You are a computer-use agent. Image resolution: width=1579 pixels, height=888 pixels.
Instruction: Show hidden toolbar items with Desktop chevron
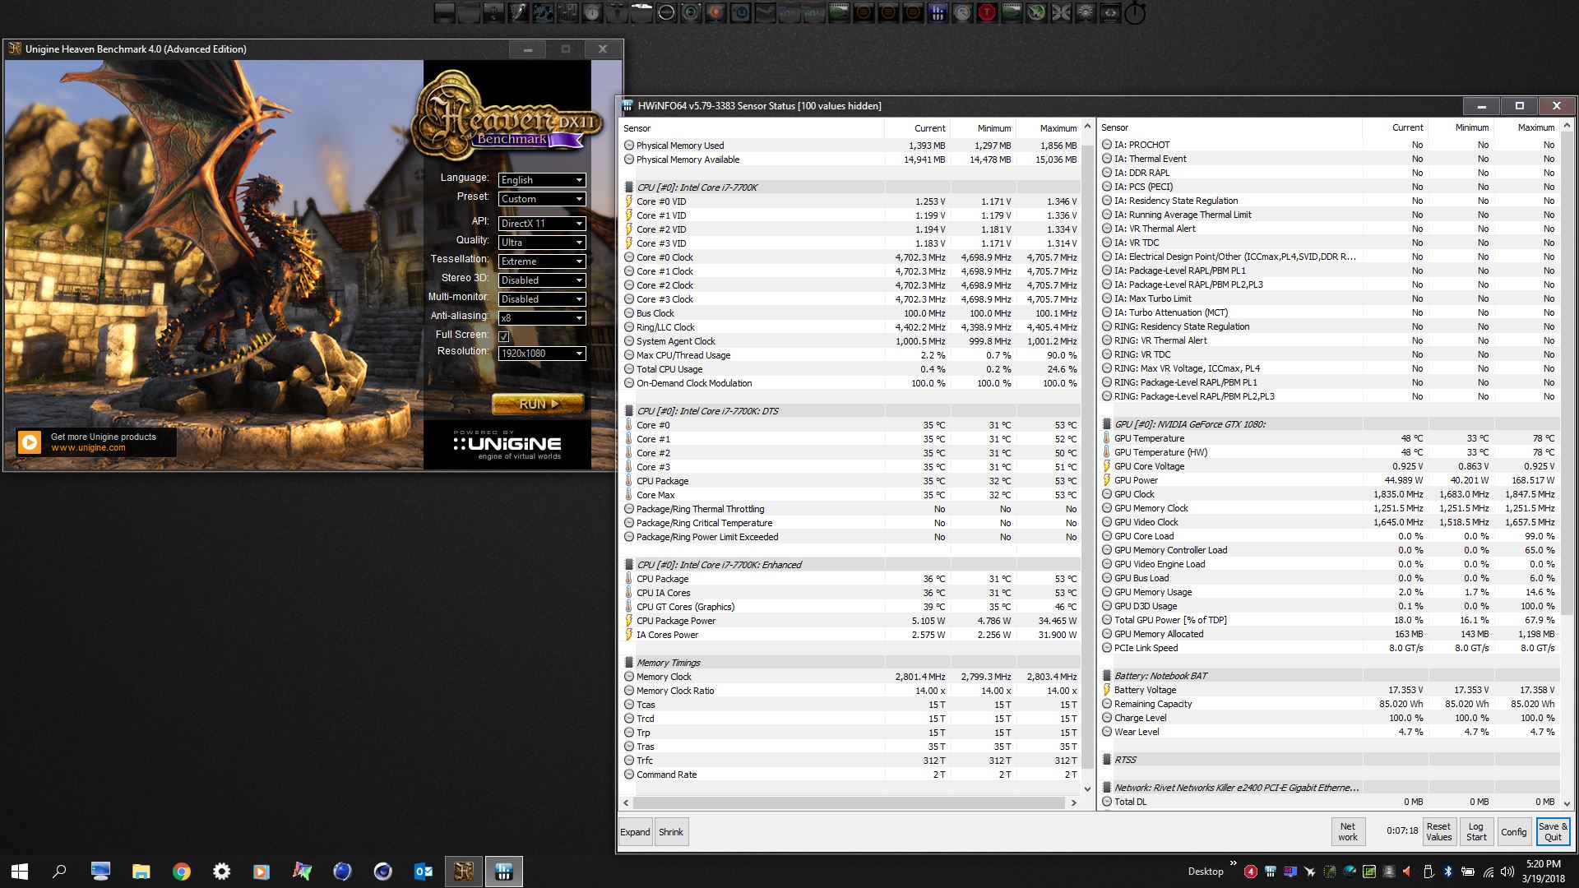click(x=1233, y=863)
